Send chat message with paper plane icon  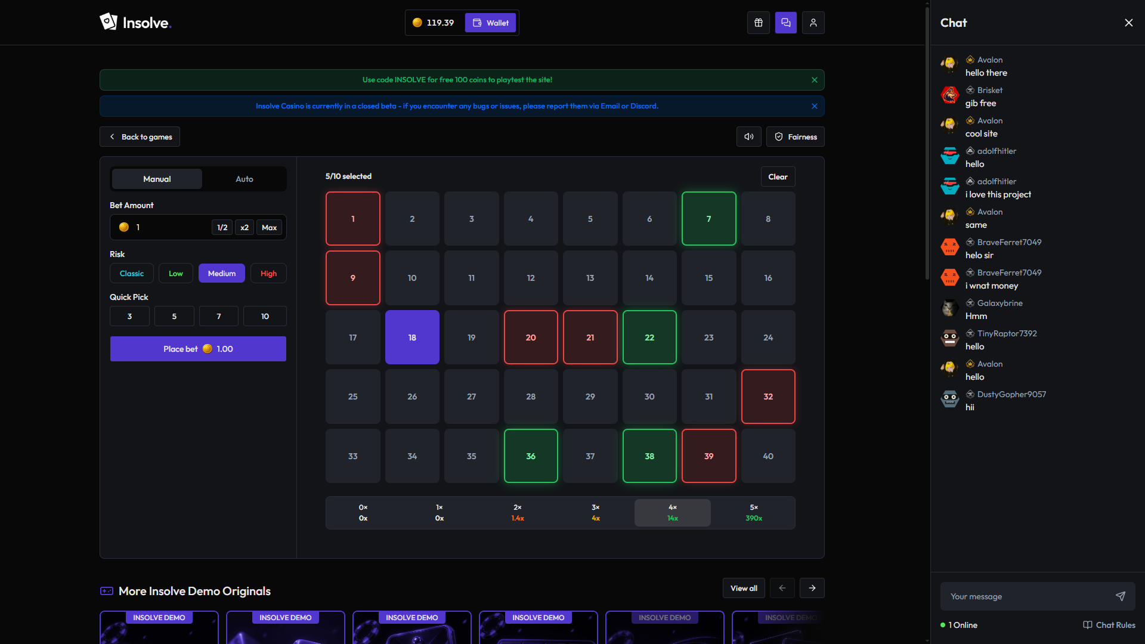tap(1121, 596)
